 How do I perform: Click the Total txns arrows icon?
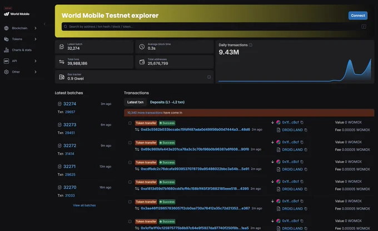point(62,61)
